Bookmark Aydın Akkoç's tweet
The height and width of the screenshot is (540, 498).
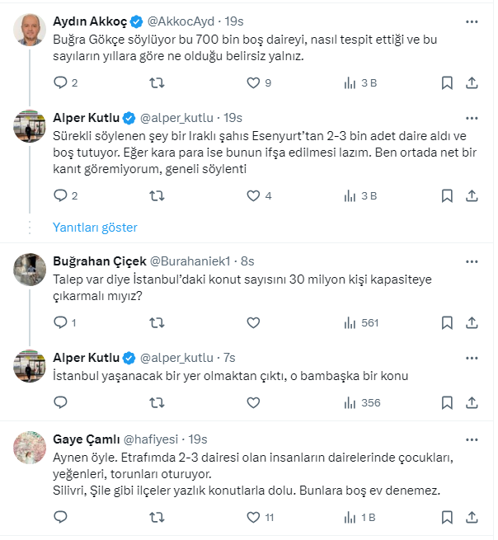447,82
